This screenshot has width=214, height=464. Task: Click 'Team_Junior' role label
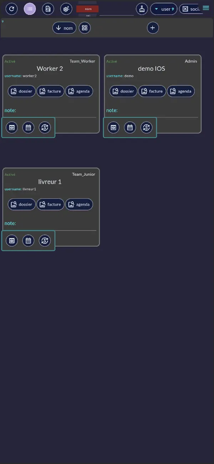pos(83,174)
